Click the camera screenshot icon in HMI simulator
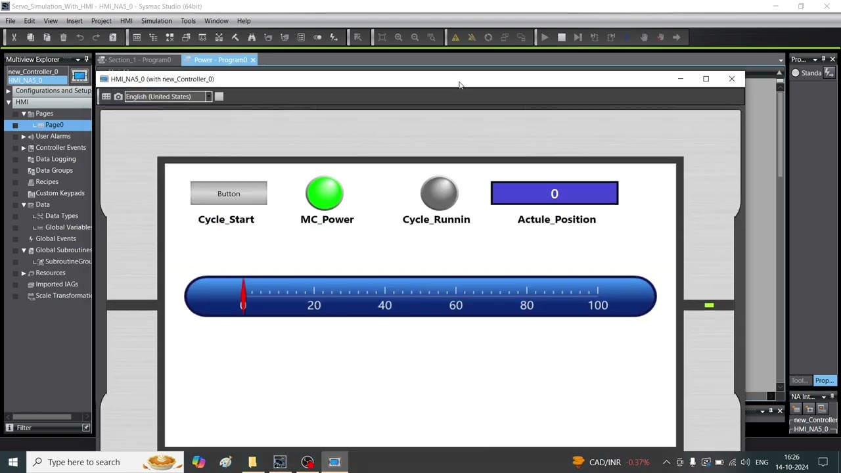This screenshot has height=473, width=841. (118, 97)
